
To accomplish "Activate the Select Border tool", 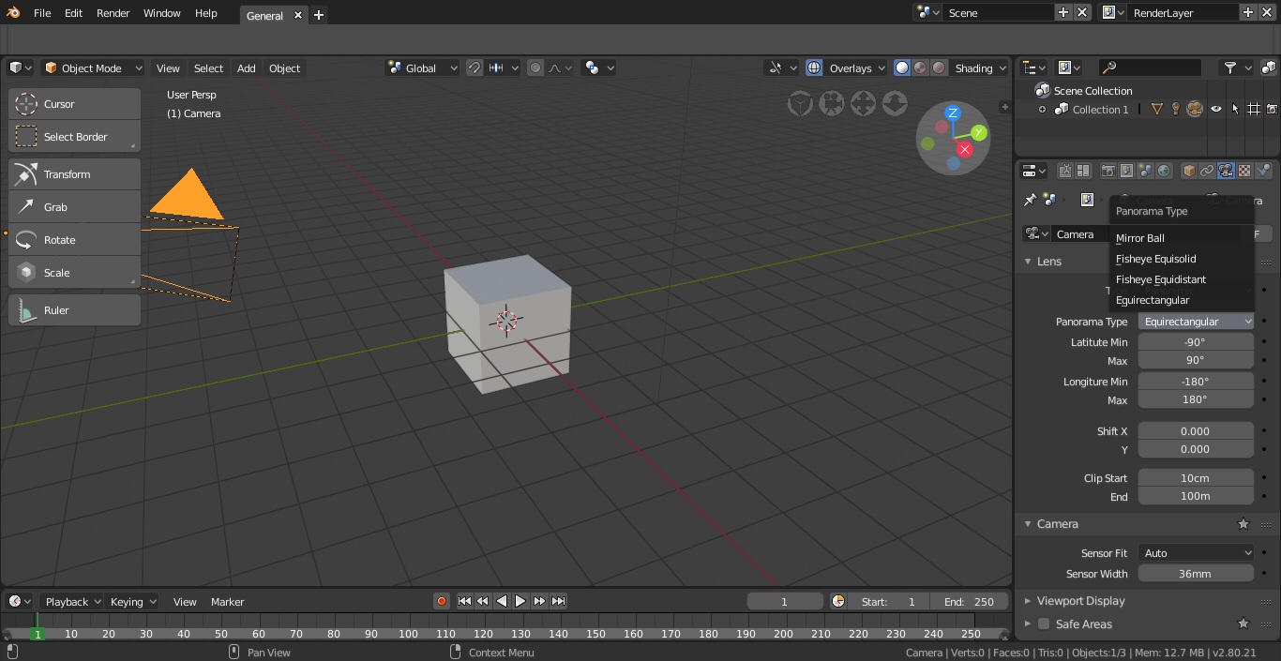I will (x=75, y=137).
